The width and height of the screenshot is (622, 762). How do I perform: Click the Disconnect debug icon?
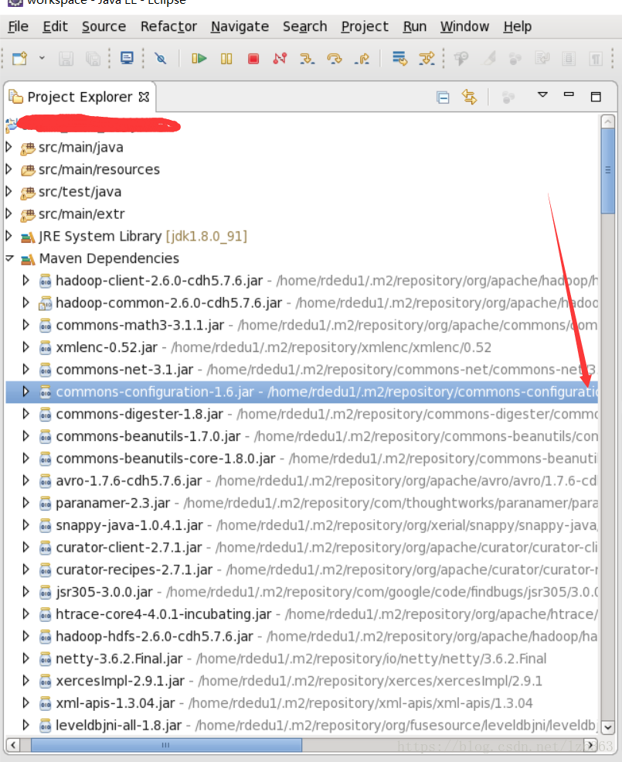click(280, 59)
